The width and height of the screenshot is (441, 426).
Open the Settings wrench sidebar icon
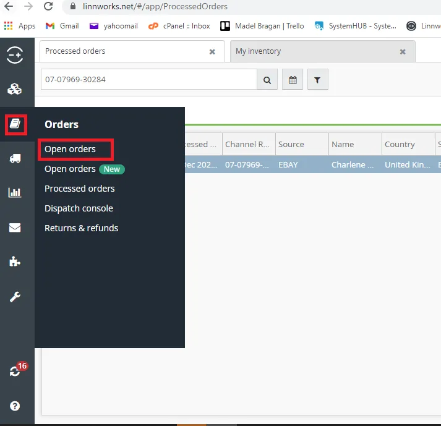[x=15, y=297]
